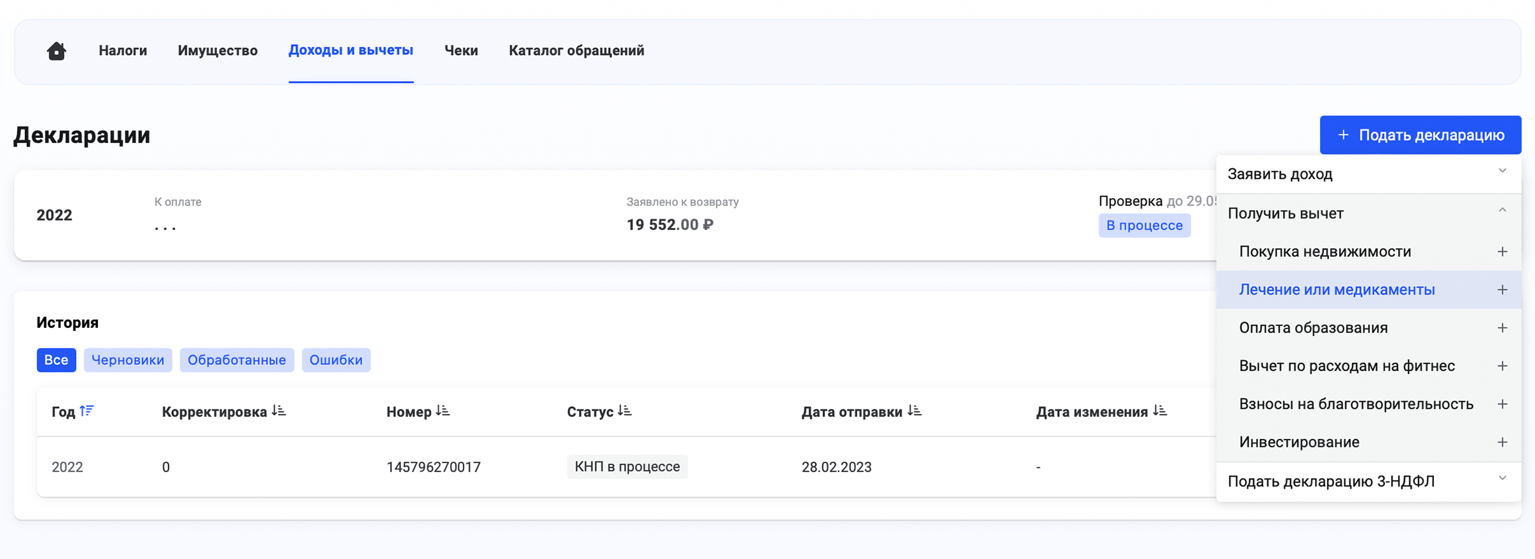1535x559 pixels.
Task: Click the 19 552.00 ₽ refund amount
Action: click(x=670, y=225)
